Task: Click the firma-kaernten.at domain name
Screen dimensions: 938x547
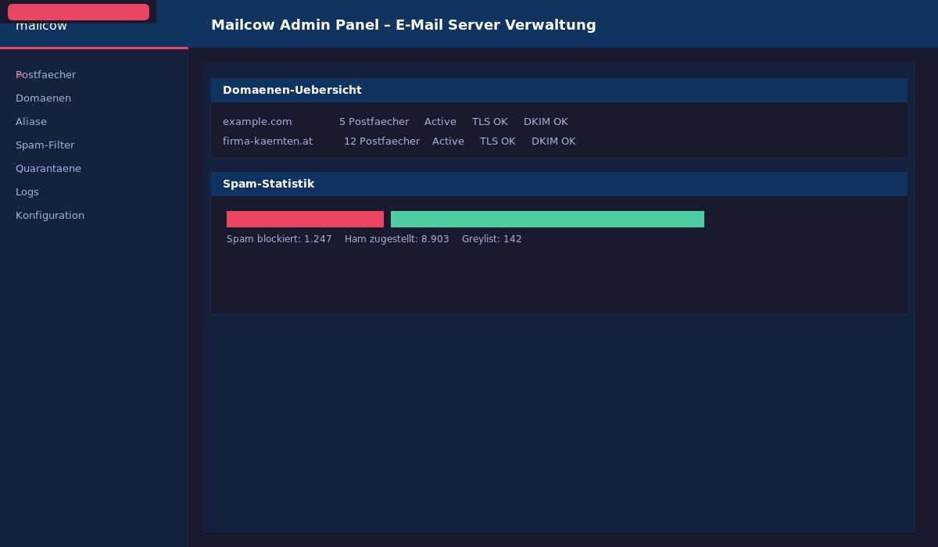Action: coord(267,141)
